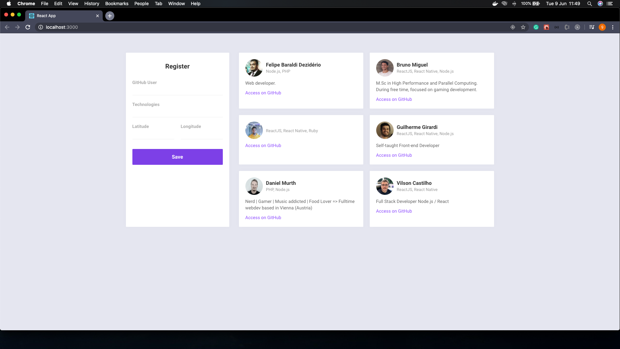View site information icon beside localhost
The height and width of the screenshot is (349, 620).
pos(41,27)
